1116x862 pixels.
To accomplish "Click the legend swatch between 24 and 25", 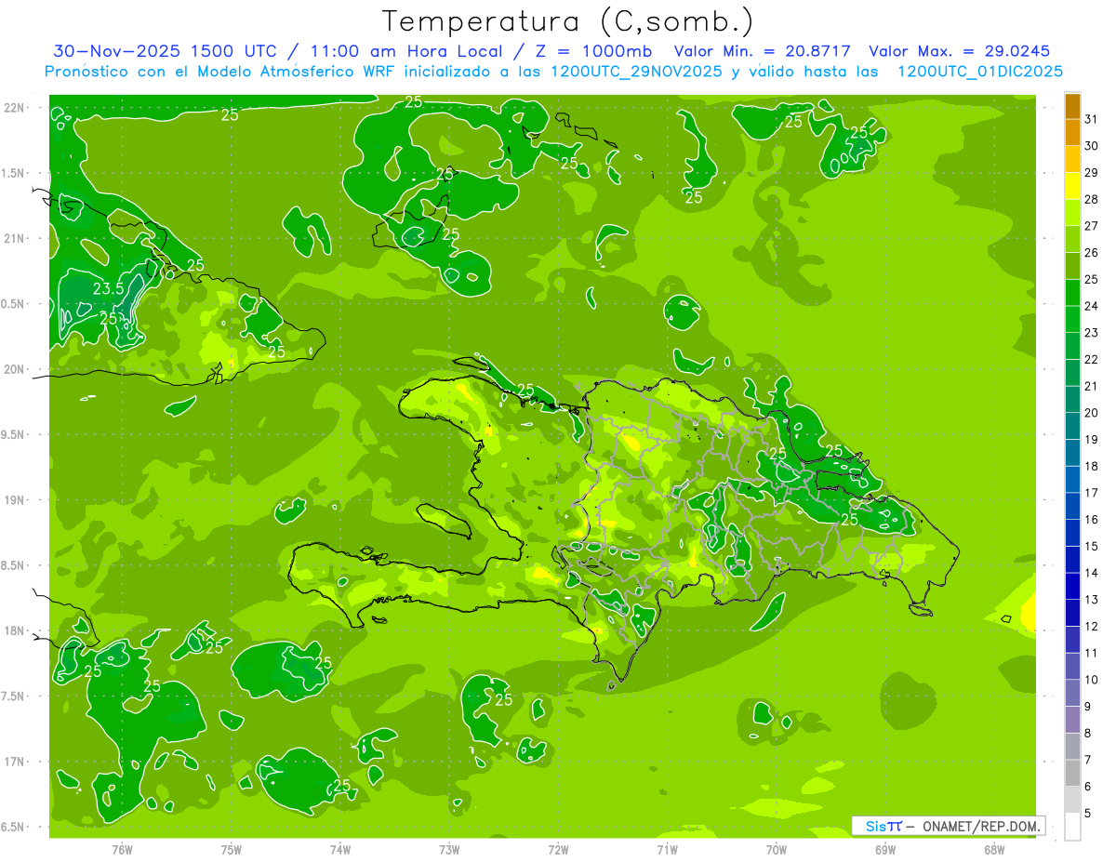I will [x=1072, y=293].
